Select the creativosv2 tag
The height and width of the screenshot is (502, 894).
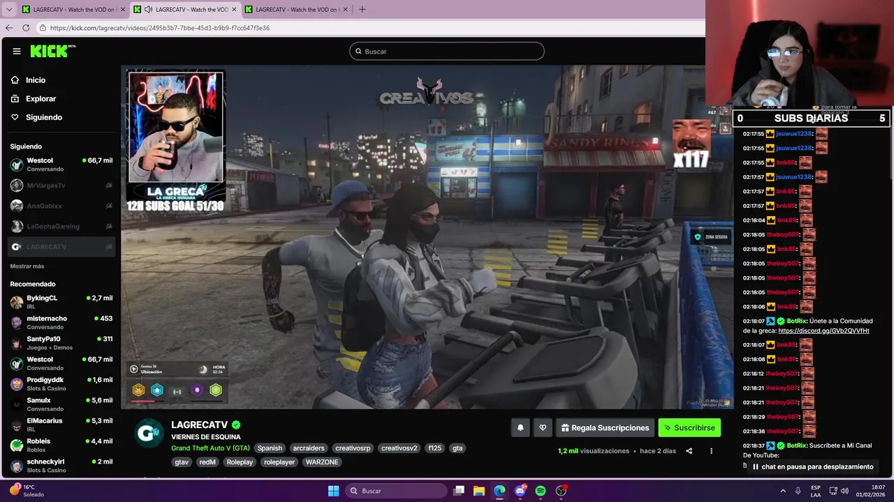tap(399, 448)
